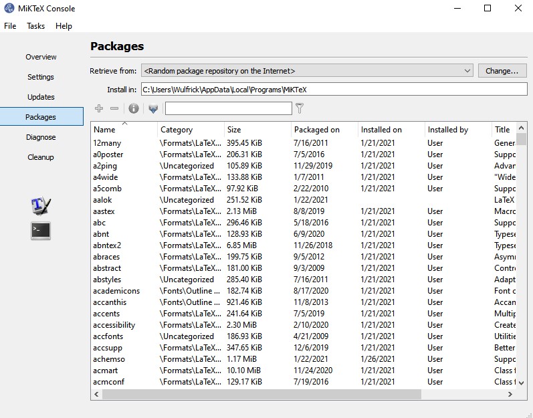
Task: Select the abraces package row
Action: (x=303, y=257)
